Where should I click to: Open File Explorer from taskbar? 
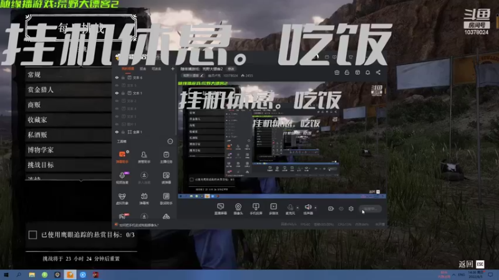click(32, 275)
